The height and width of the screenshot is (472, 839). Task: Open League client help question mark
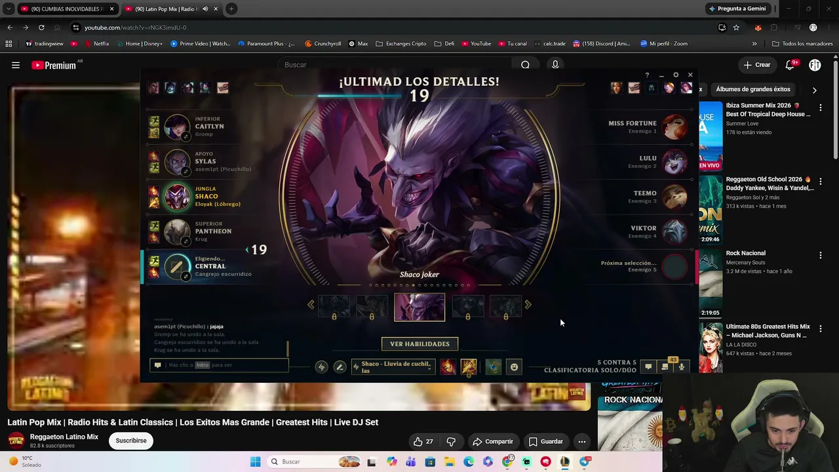click(x=647, y=75)
